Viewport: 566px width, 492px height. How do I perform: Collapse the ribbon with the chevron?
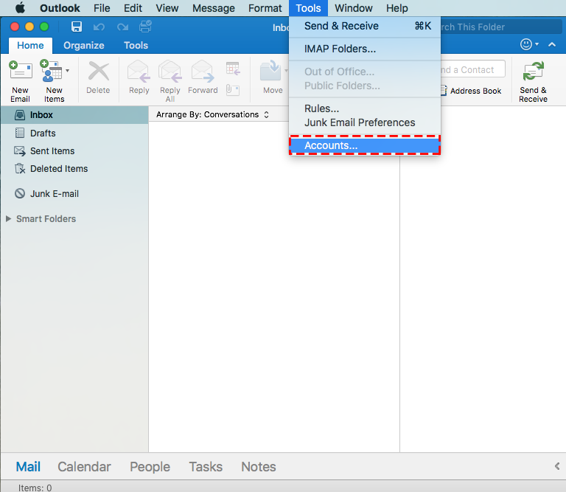tap(552, 44)
